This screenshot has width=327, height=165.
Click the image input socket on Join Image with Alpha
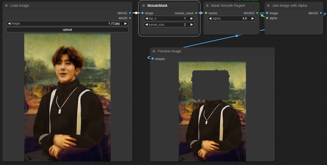(x=267, y=13)
